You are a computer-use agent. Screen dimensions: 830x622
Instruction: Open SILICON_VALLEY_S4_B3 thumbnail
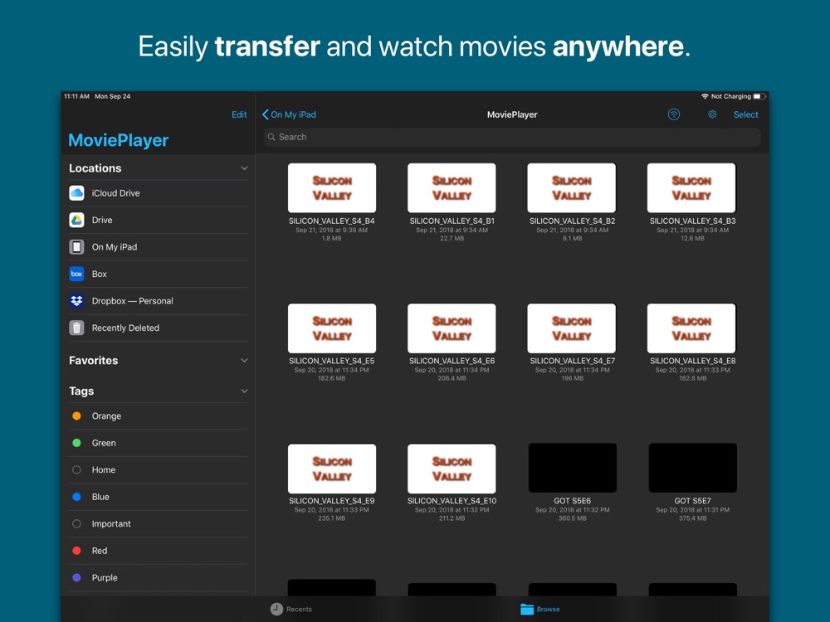point(691,187)
